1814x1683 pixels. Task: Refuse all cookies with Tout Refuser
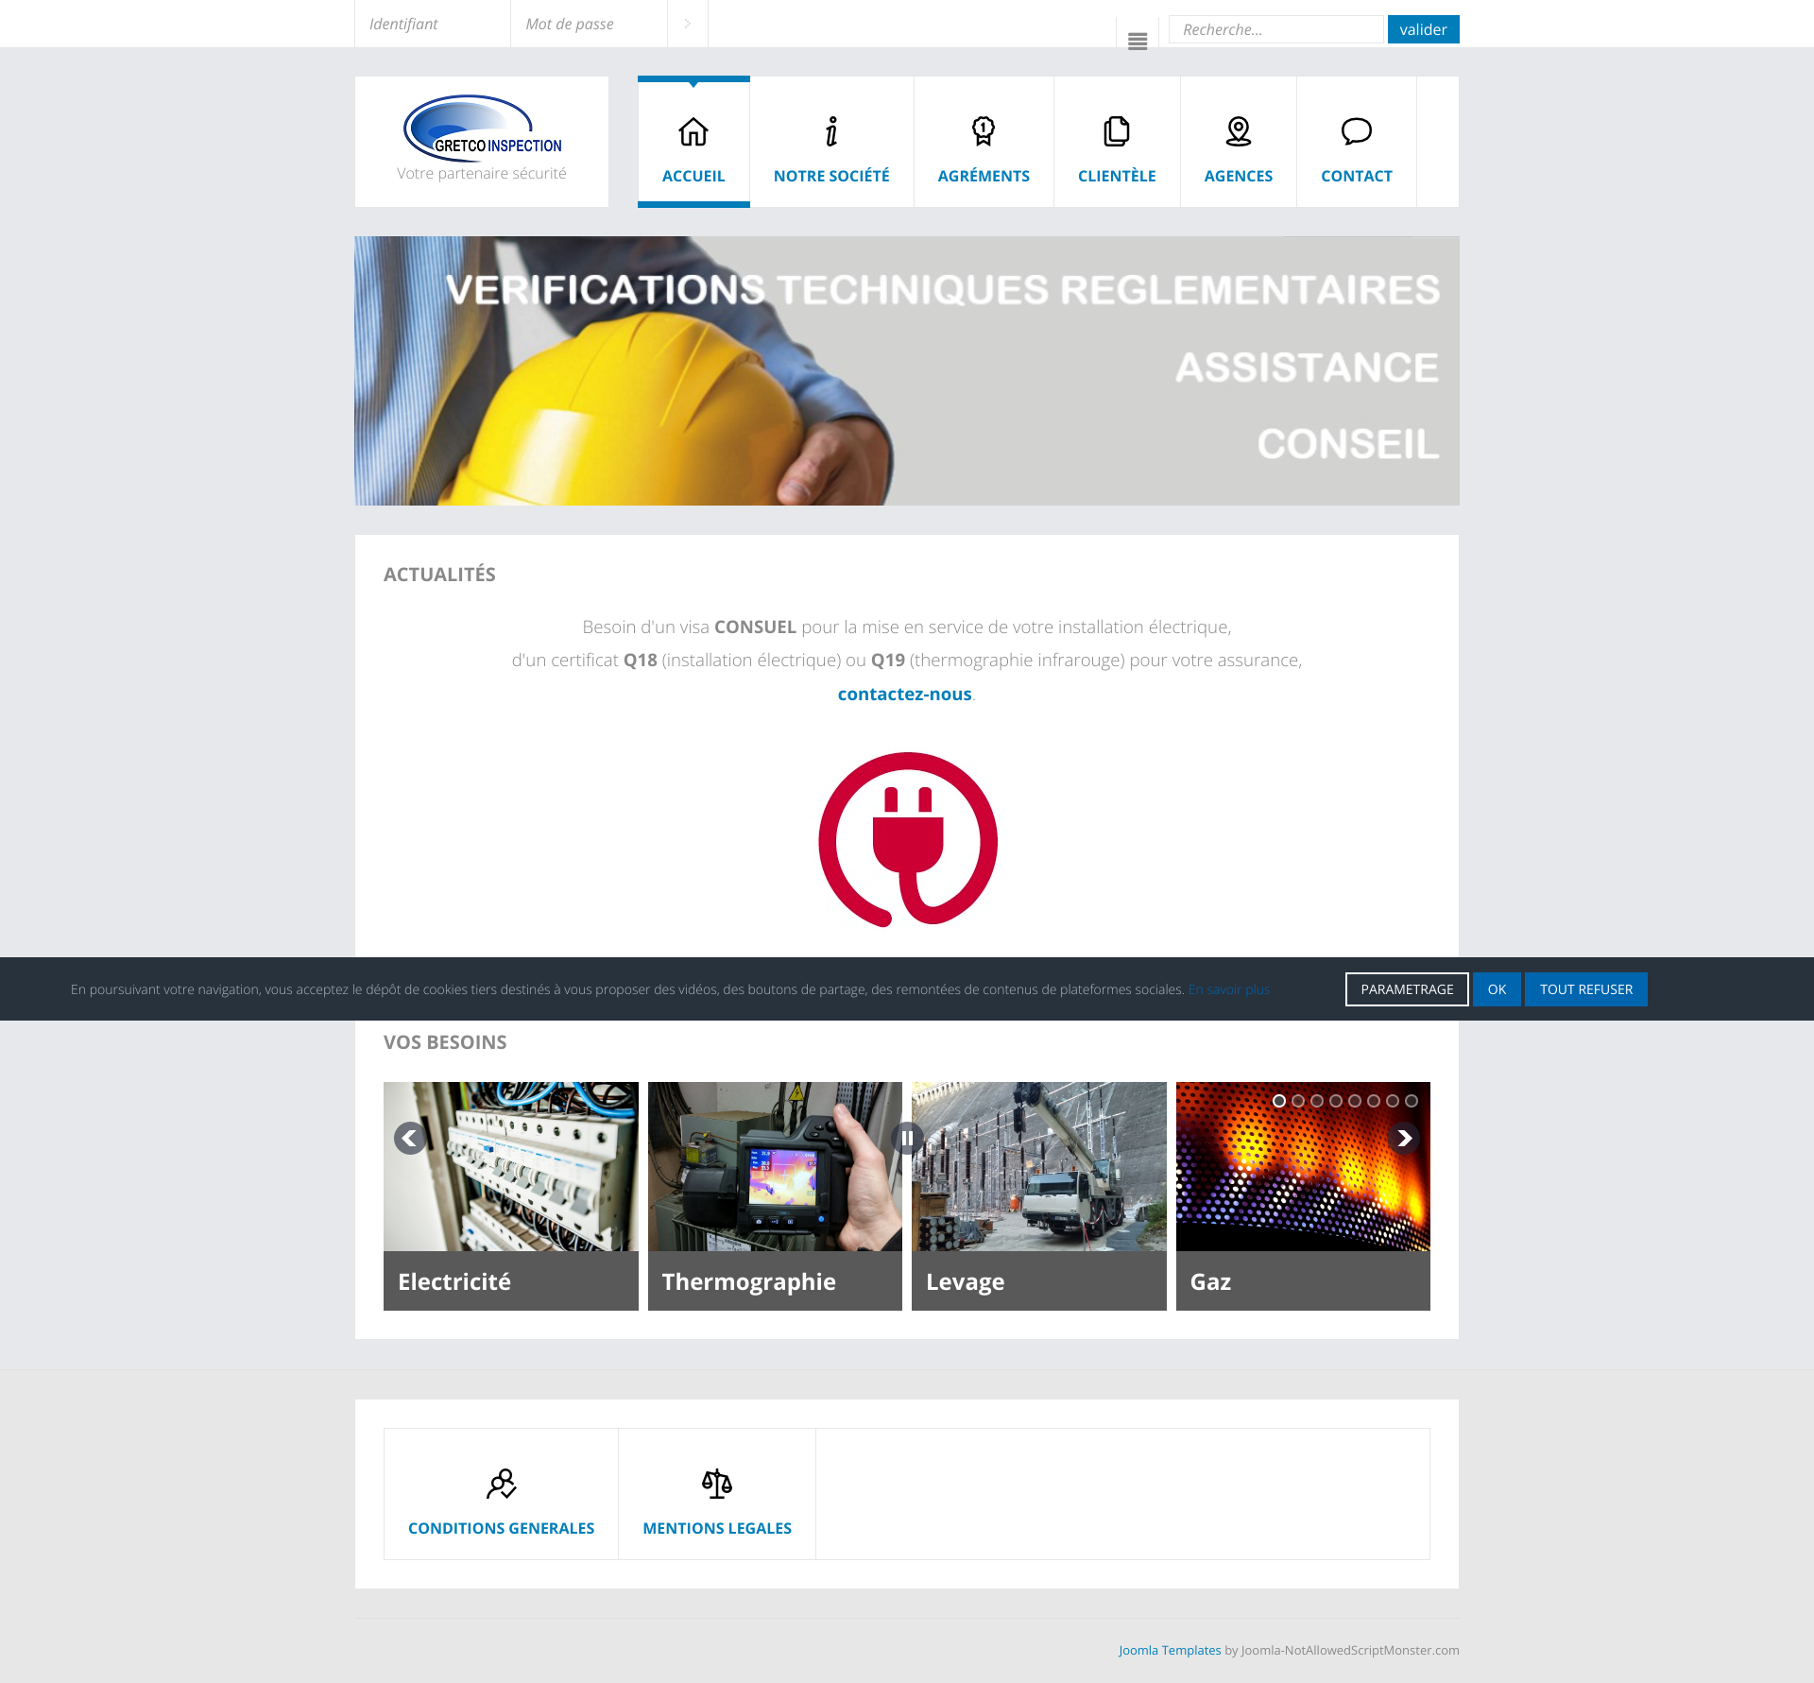pyautogui.click(x=1585, y=989)
